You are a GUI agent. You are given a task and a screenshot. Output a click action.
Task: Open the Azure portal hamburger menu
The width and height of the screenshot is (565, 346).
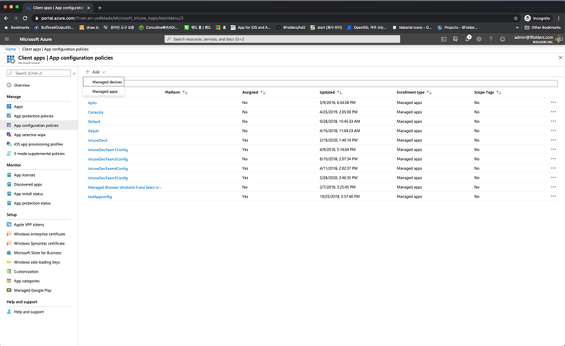click(6, 39)
